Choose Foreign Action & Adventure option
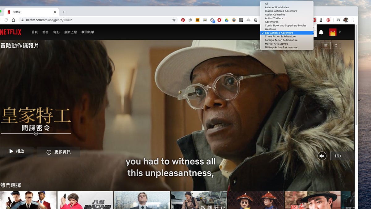Screen dimensions: 371x209 (x=287, y=40)
